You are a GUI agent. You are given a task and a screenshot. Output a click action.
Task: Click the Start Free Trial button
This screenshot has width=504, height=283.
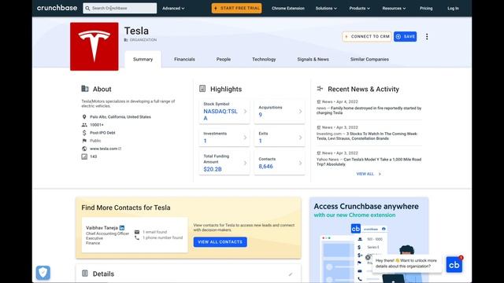point(236,9)
